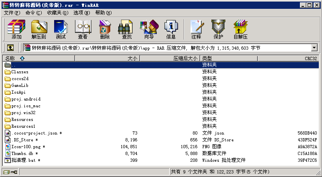Run the 测试 (Test) archive tool
Viewport: 322px width, 177px height.
click(61, 29)
